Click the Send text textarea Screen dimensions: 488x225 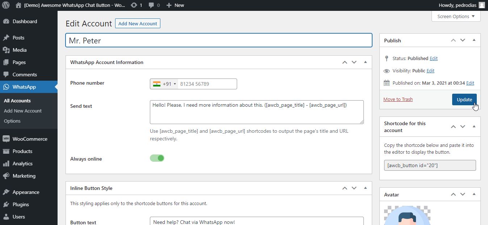click(256, 112)
